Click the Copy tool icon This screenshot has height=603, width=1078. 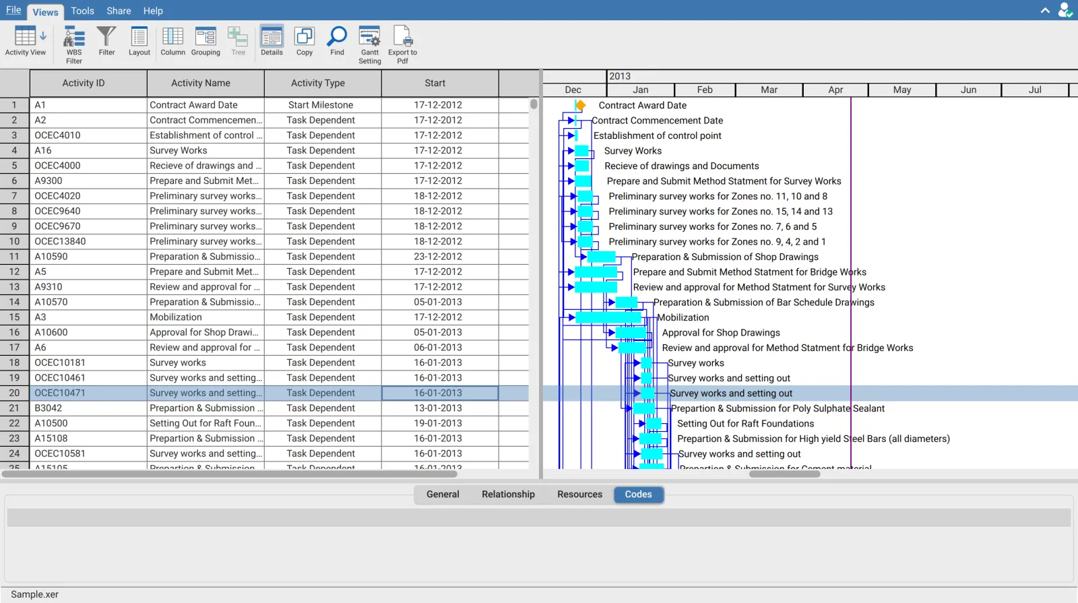[305, 42]
